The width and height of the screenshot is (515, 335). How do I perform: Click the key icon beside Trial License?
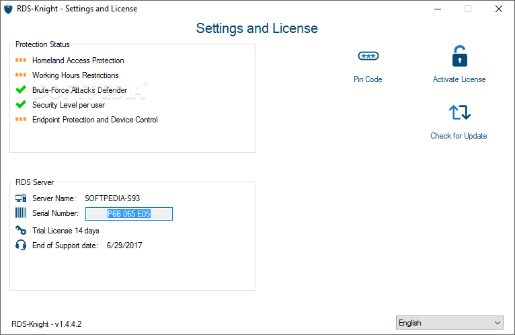pos(21,230)
